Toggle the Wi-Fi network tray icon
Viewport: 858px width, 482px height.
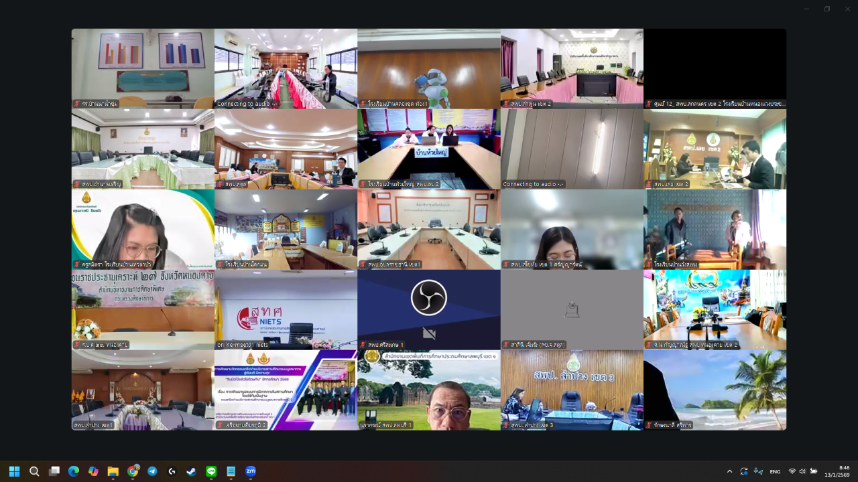click(x=792, y=471)
